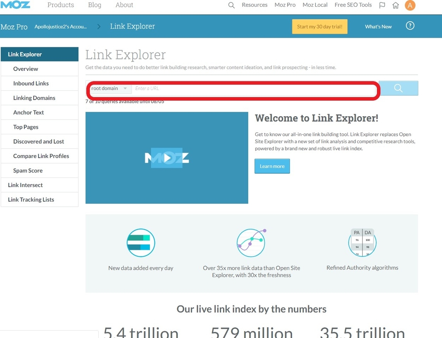Viewport: 442px width, 338px height.
Task: Click '7 of 10 queries available' text
Action: [x=125, y=101]
